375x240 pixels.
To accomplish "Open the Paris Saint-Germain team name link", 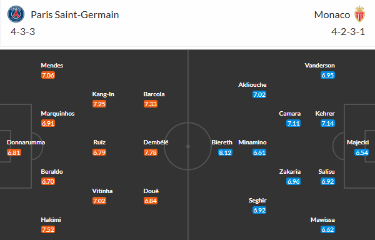I will pyautogui.click(x=75, y=15).
